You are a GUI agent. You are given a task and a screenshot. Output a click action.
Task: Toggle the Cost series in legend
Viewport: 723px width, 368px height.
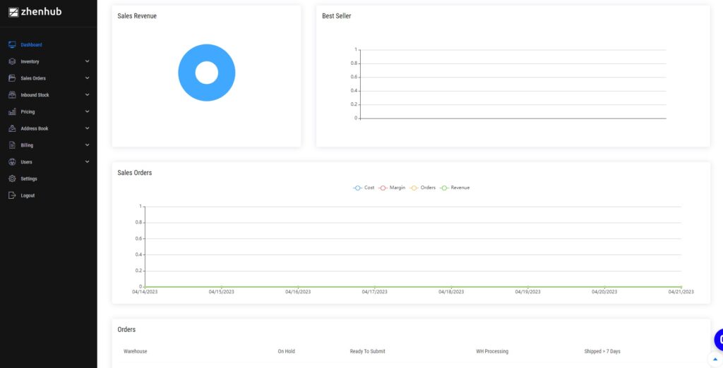[x=364, y=188]
